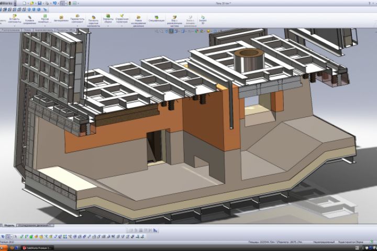Open dropdown arrow next to Open icon
The width and height of the screenshot is (377, 251).
click(36, 3)
